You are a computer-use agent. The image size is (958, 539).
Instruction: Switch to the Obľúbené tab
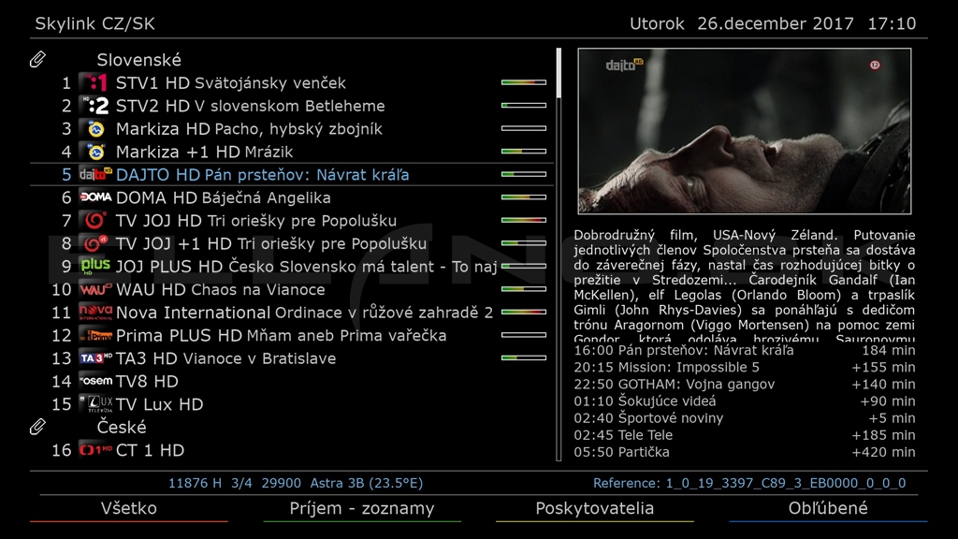(x=828, y=509)
